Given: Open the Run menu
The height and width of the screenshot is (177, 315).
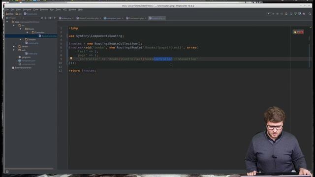Looking at the screenshot, I should pyautogui.click(x=52, y=10).
